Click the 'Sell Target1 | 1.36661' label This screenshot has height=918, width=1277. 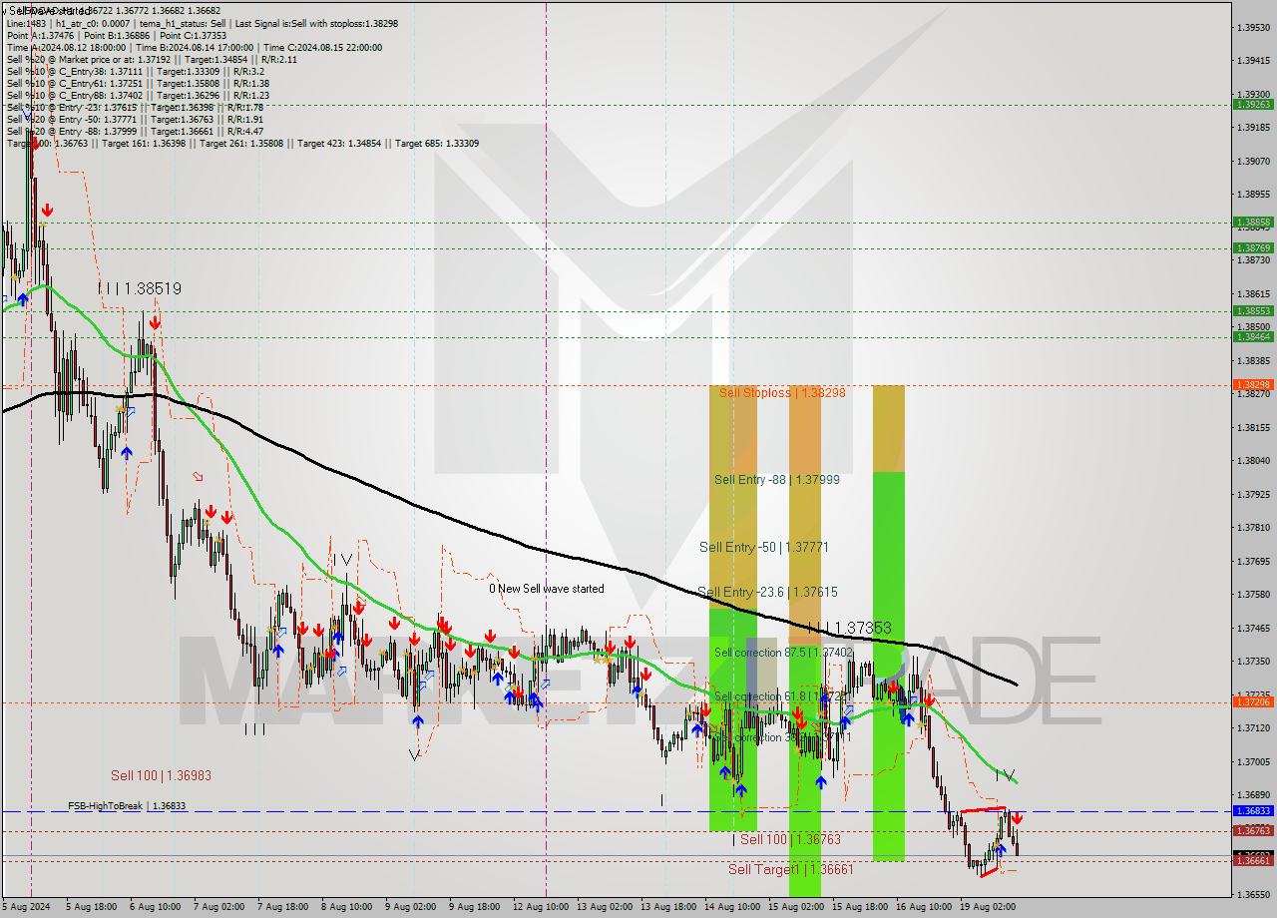(x=790, y=869)
